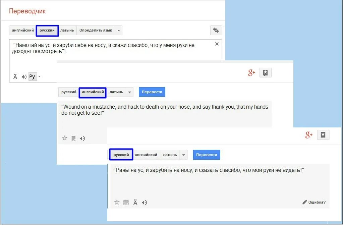Select английский in middle target language bar
The image size is (343, 225).
pos(93,92)
